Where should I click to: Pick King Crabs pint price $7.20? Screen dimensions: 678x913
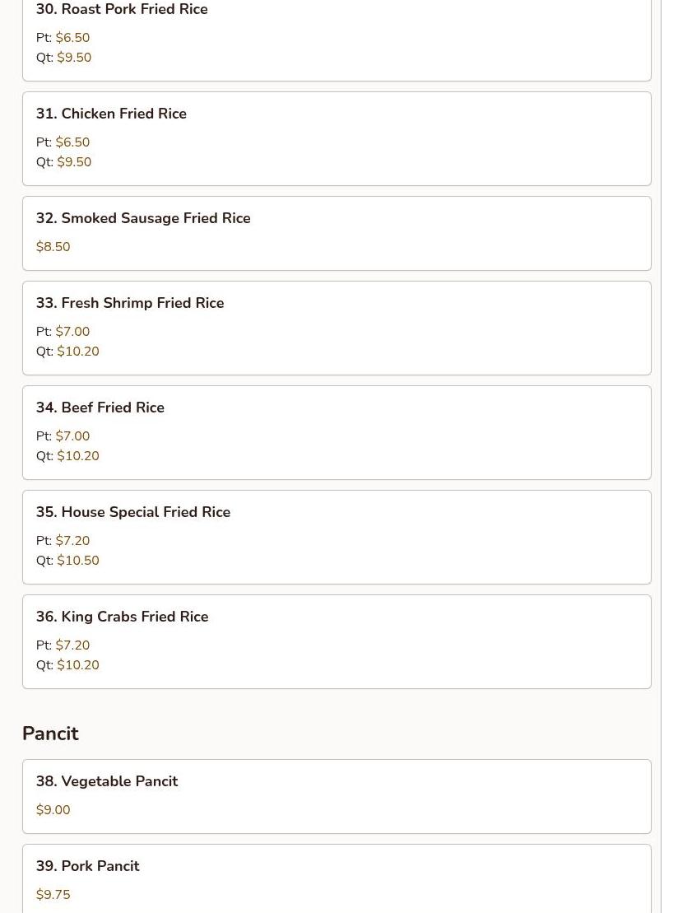72,645
